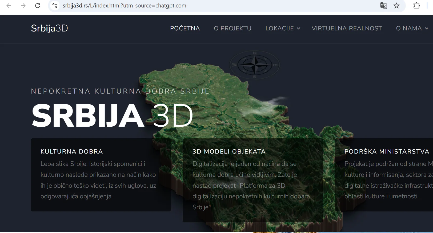433x233 pixels.
Task: Click the 'Projekat je podržan od strane' paragraph
Action: tap(389, 180)
